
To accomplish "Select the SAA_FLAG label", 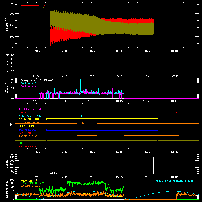I will coord(25,133).
